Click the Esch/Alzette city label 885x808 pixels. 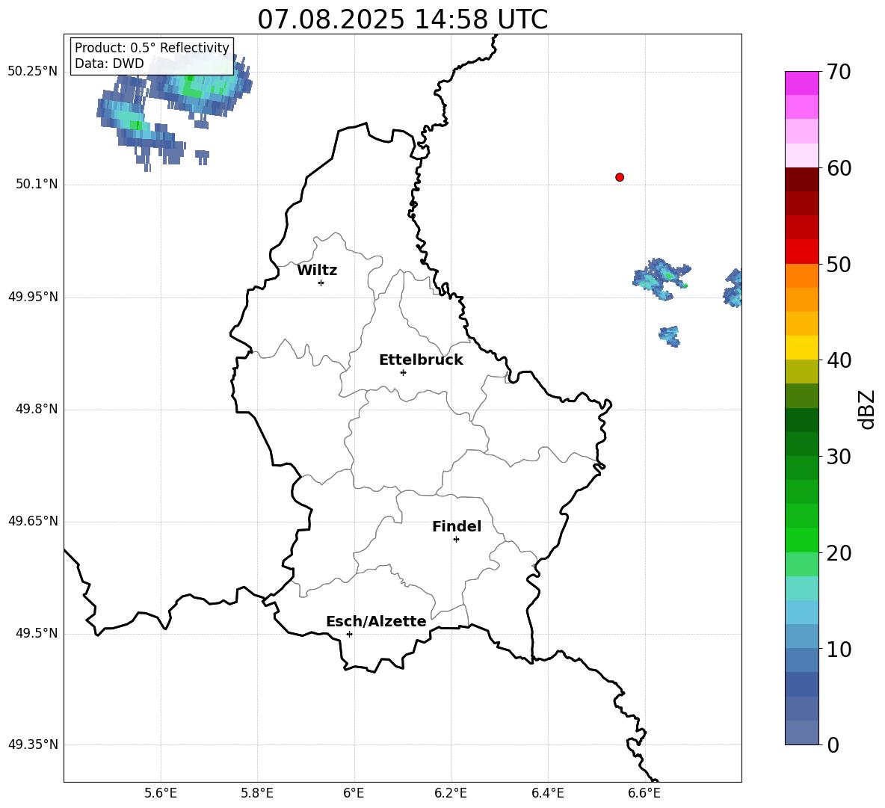point(376,621)
